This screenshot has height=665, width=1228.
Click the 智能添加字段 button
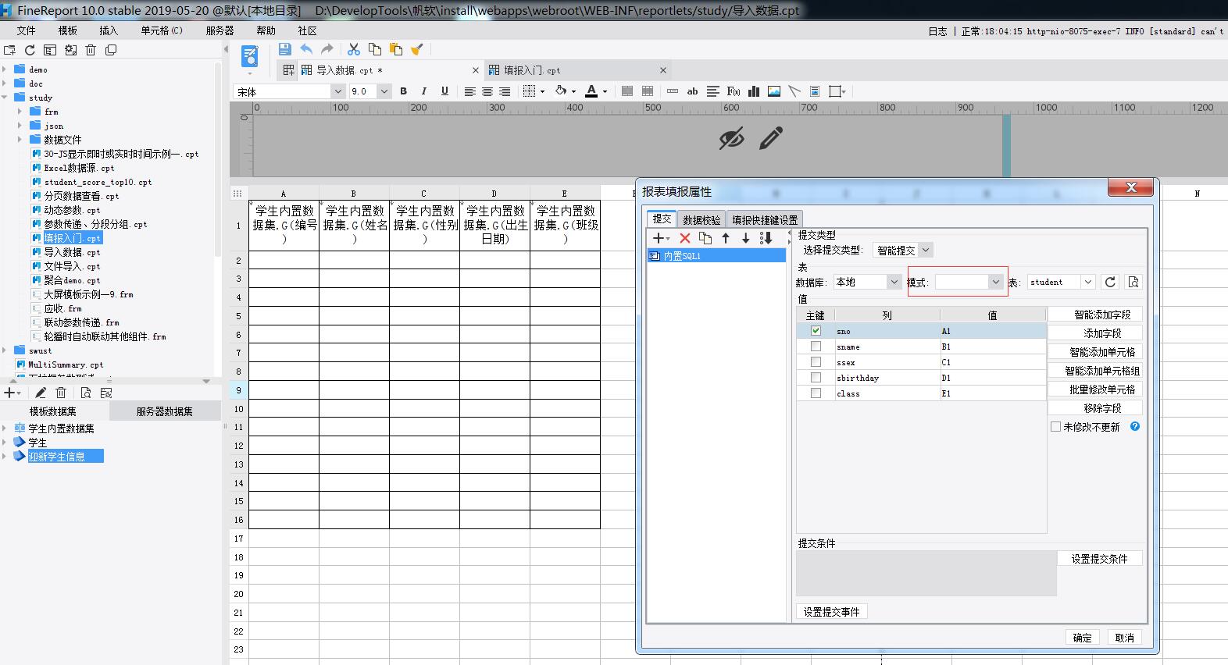(x=1101, y=315)
